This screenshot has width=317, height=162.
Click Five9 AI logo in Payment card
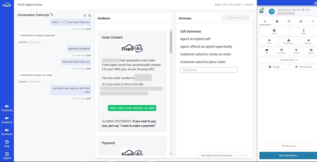click(x=132, y=152)
